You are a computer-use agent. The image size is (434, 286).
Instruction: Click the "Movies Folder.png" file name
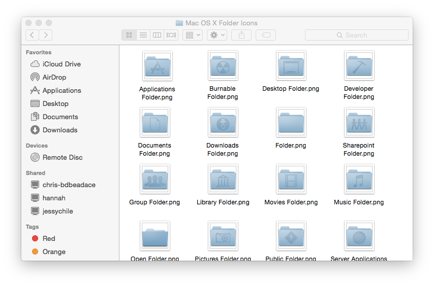click(x=291, y=202)
